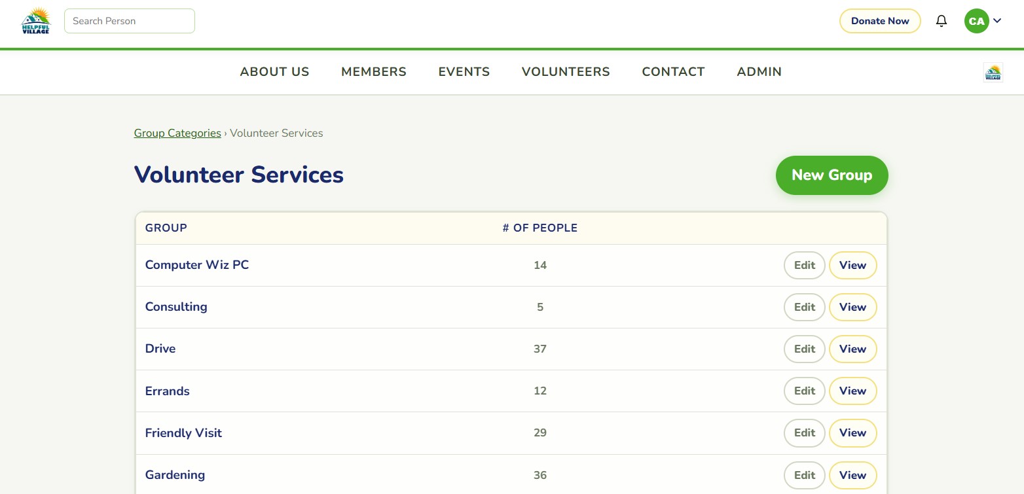Click the people count 36
Screen dimensions: 1024x494
click(540, 476)
